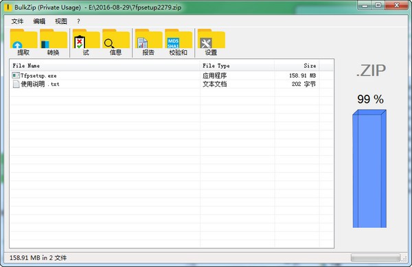Sort by the Size column header
This screenshot has width=412, height=267.
pyautogui.click(x=297, y=66)
